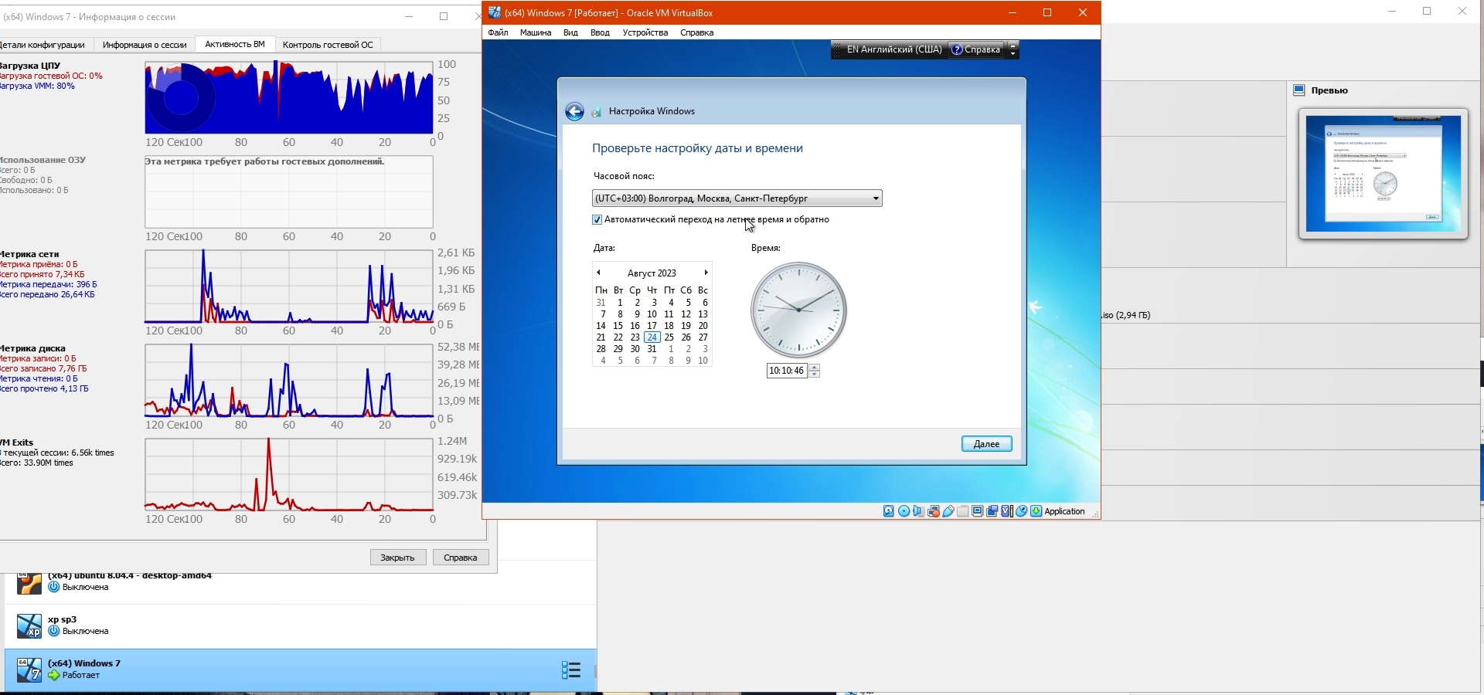Click the EN Английский (США) language button
1484x695 pixels.
893,49
